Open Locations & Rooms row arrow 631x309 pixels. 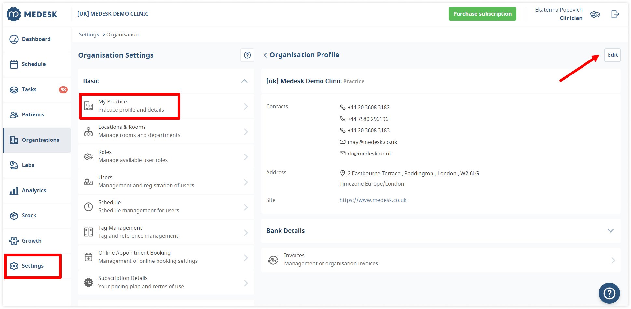pyautogui.click(x=246, y=132)
